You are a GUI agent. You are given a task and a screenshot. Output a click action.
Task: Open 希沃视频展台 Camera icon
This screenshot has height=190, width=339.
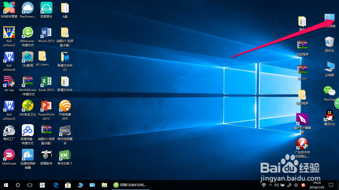pos(65,131)
